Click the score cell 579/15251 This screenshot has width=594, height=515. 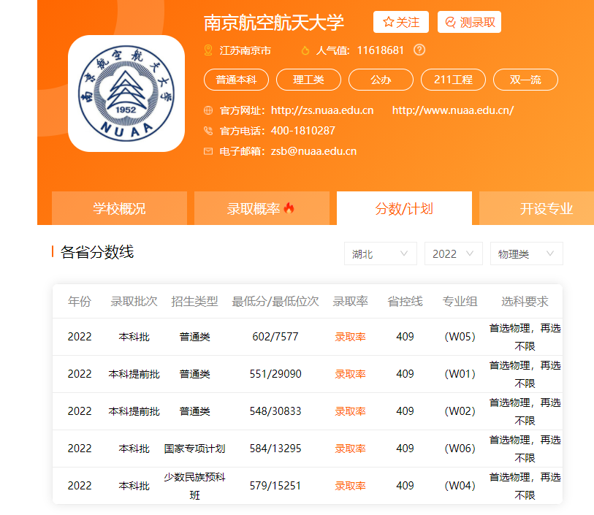pyautogui.click(x=275, y=486)
